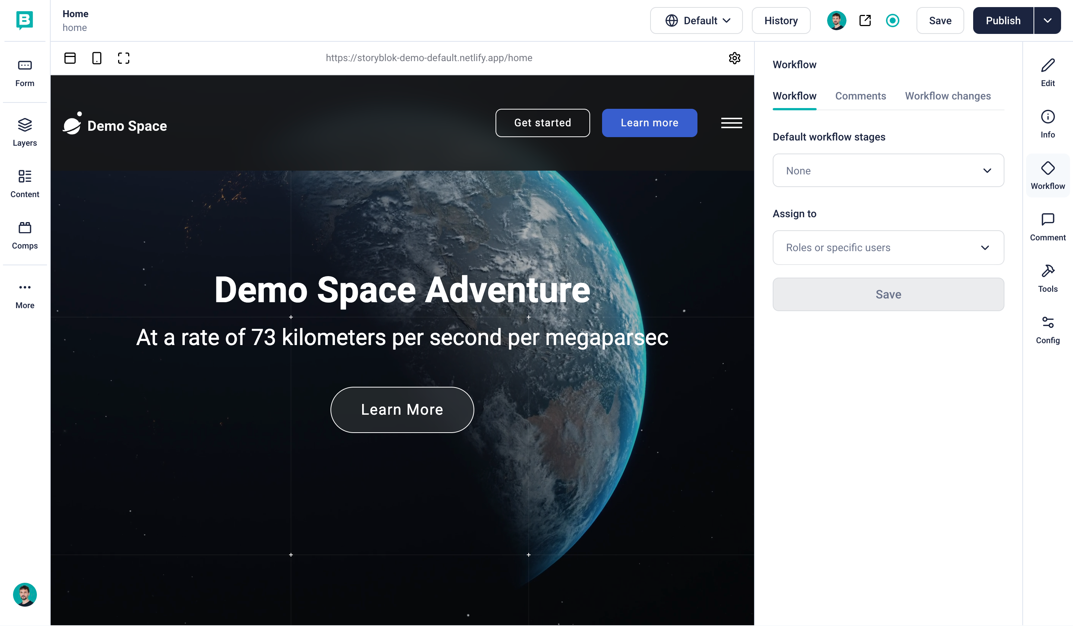Image resolution: width=1073 pixels, height=626 pixels.
Task: Open the Tools panel on the right
Action: pyautogui.click(x=1047, y=278)
